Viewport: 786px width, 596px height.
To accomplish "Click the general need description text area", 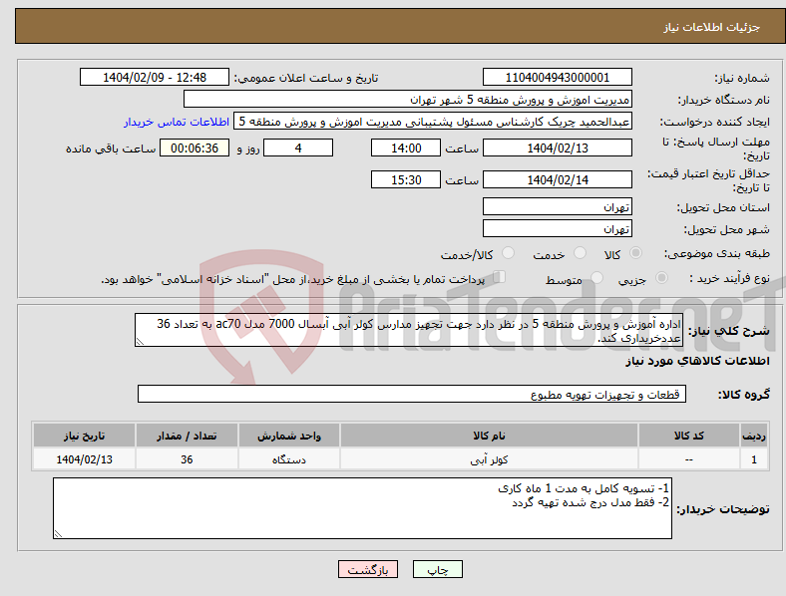I will pyautogui.click(x=409, y=330).
